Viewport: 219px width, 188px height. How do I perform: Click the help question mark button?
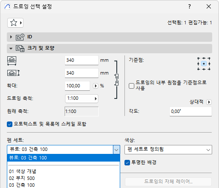[x=189, y=6]
